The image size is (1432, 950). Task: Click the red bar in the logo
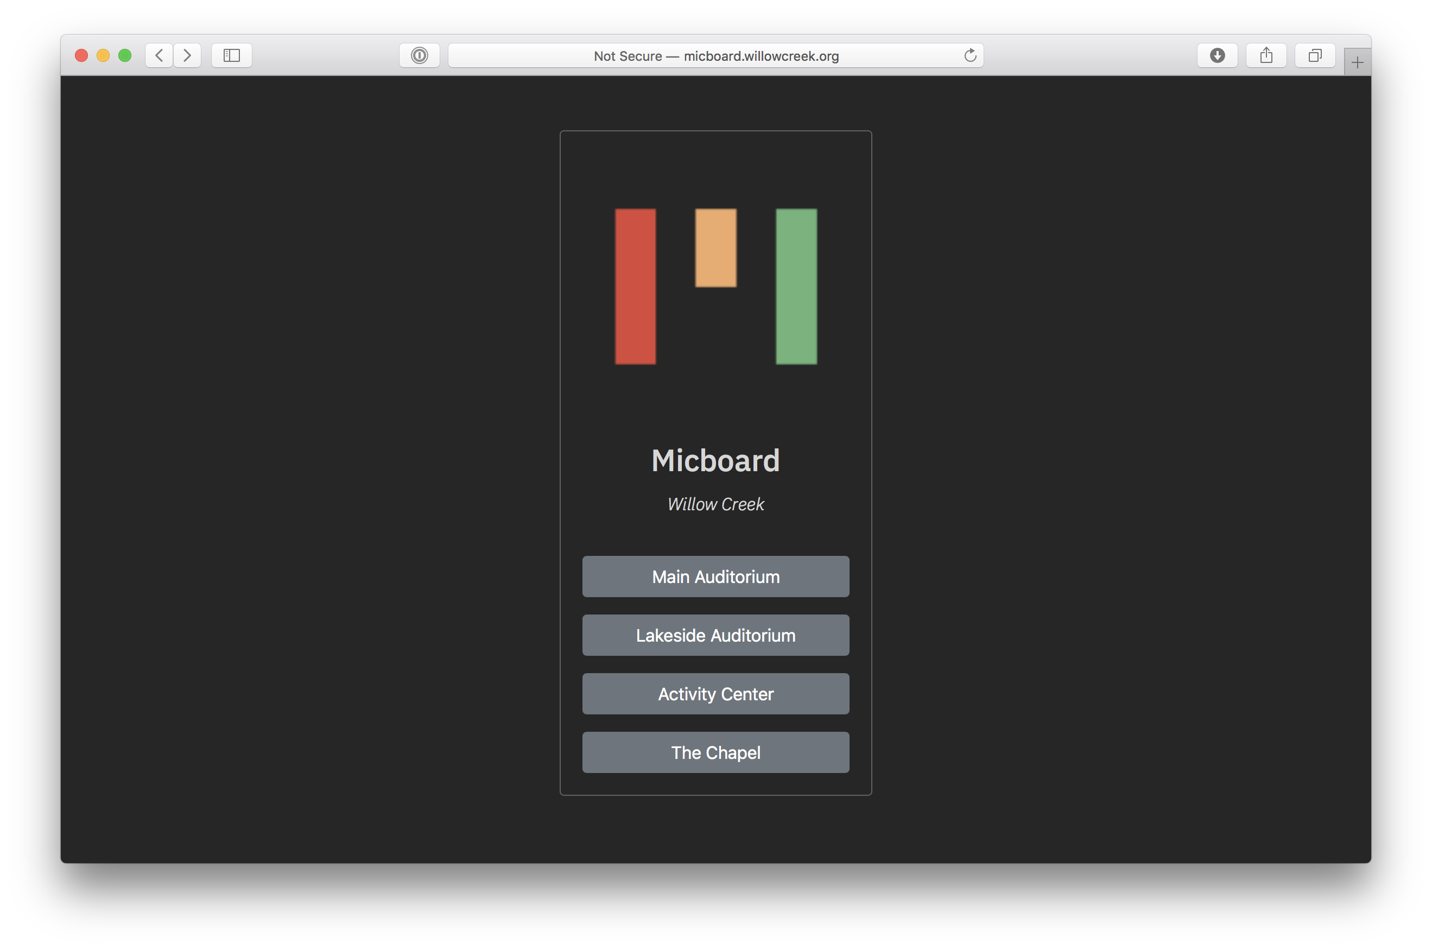(x=636, y=287)
